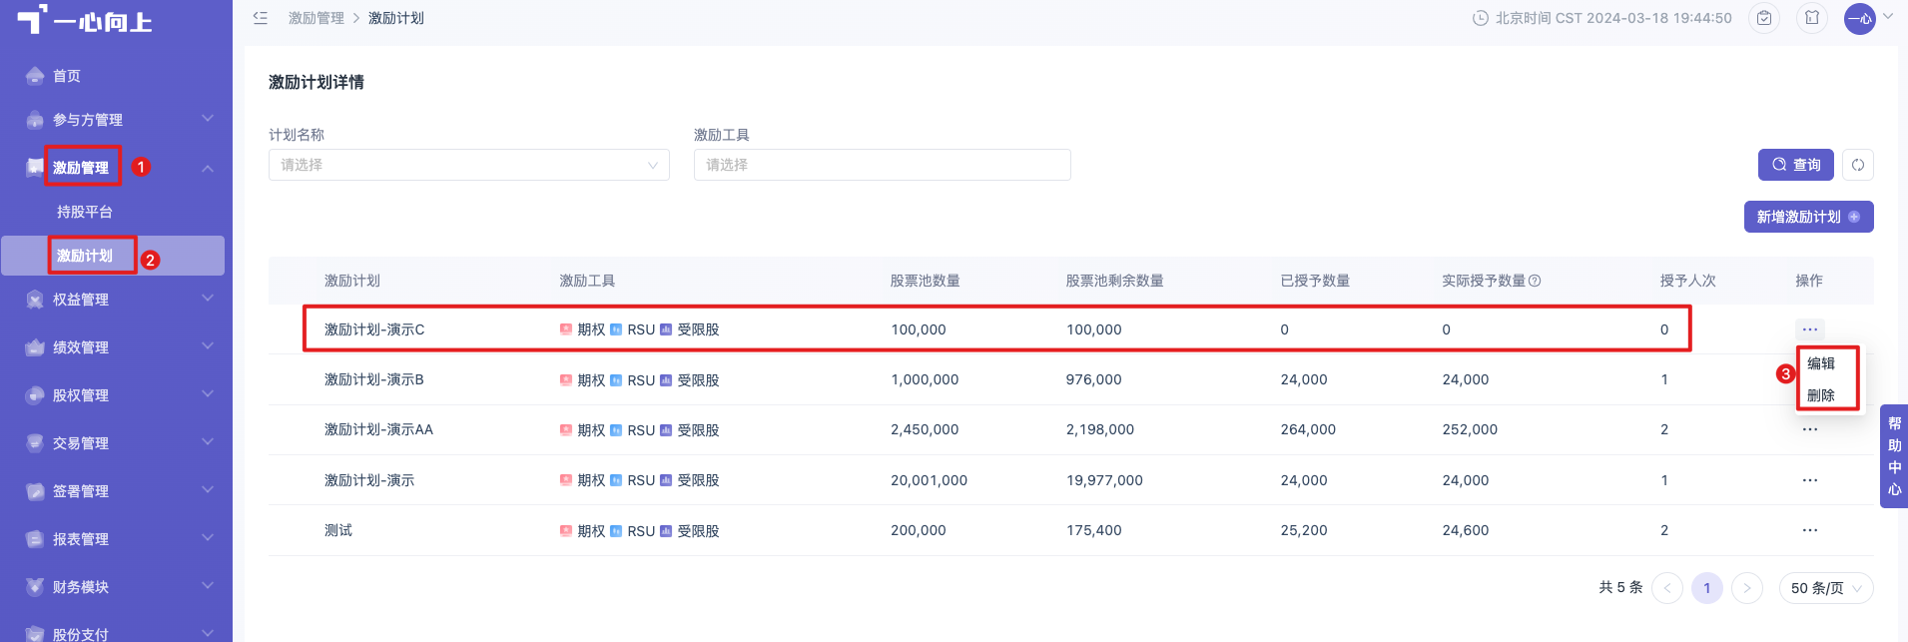Click the 期权 tool icon in 演示C row
This screenshot has width=1908, height=642.
click(566, 329)
